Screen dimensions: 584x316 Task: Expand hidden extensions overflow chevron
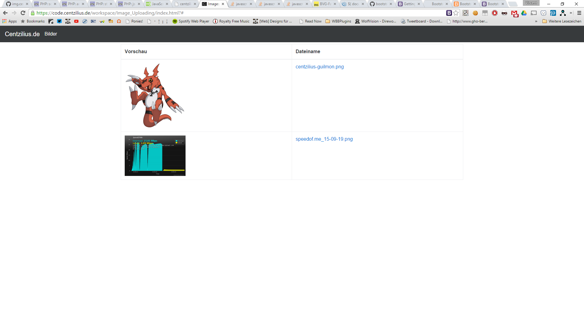[x=571, y=13]
